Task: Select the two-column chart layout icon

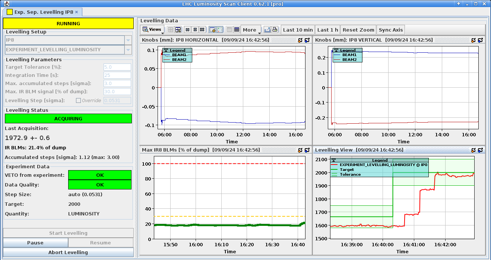Action: pyautogui.click(x=188, y=30)
